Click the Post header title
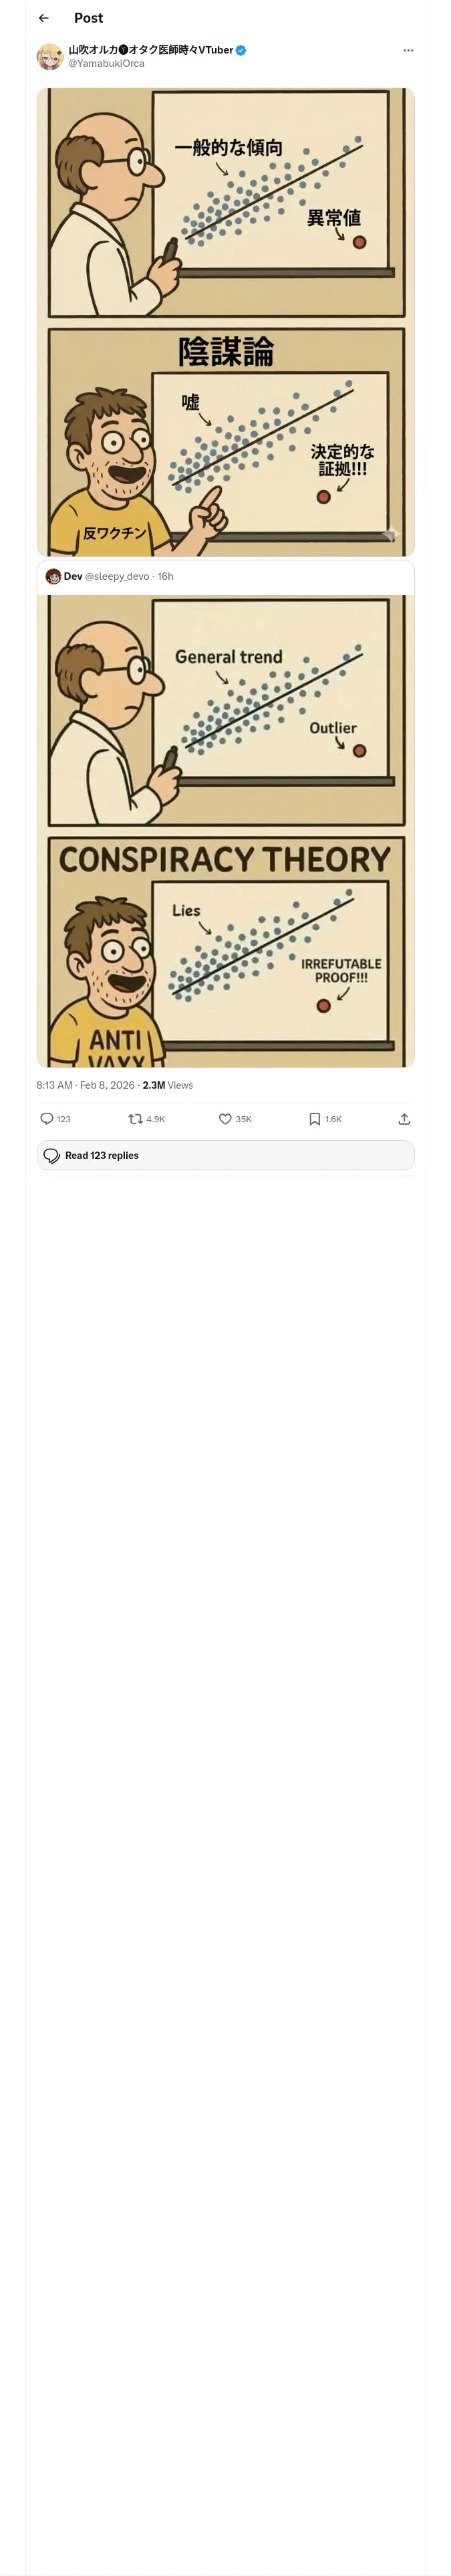Image resolution: width=451 pixels, height=2576 pixels. pyautogui.click(x=88, y=18)
